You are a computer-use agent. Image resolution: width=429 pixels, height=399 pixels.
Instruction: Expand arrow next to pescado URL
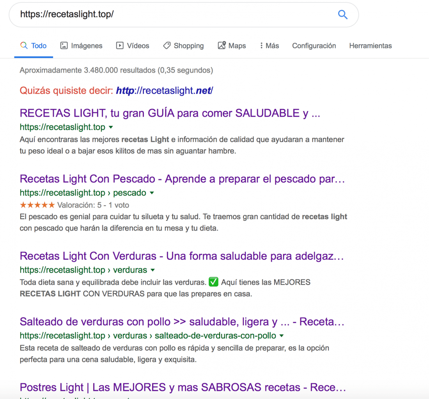tap(152, 193)
